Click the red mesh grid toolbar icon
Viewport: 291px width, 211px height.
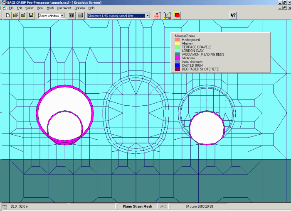pyautogui.click(x=157, y=16)
